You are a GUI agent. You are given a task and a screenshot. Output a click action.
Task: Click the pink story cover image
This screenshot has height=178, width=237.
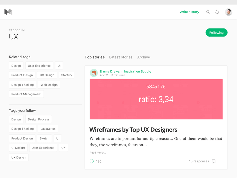156,99
